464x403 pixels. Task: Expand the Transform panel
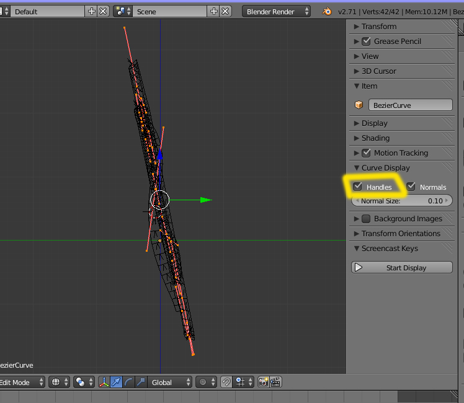coord(378,26)
